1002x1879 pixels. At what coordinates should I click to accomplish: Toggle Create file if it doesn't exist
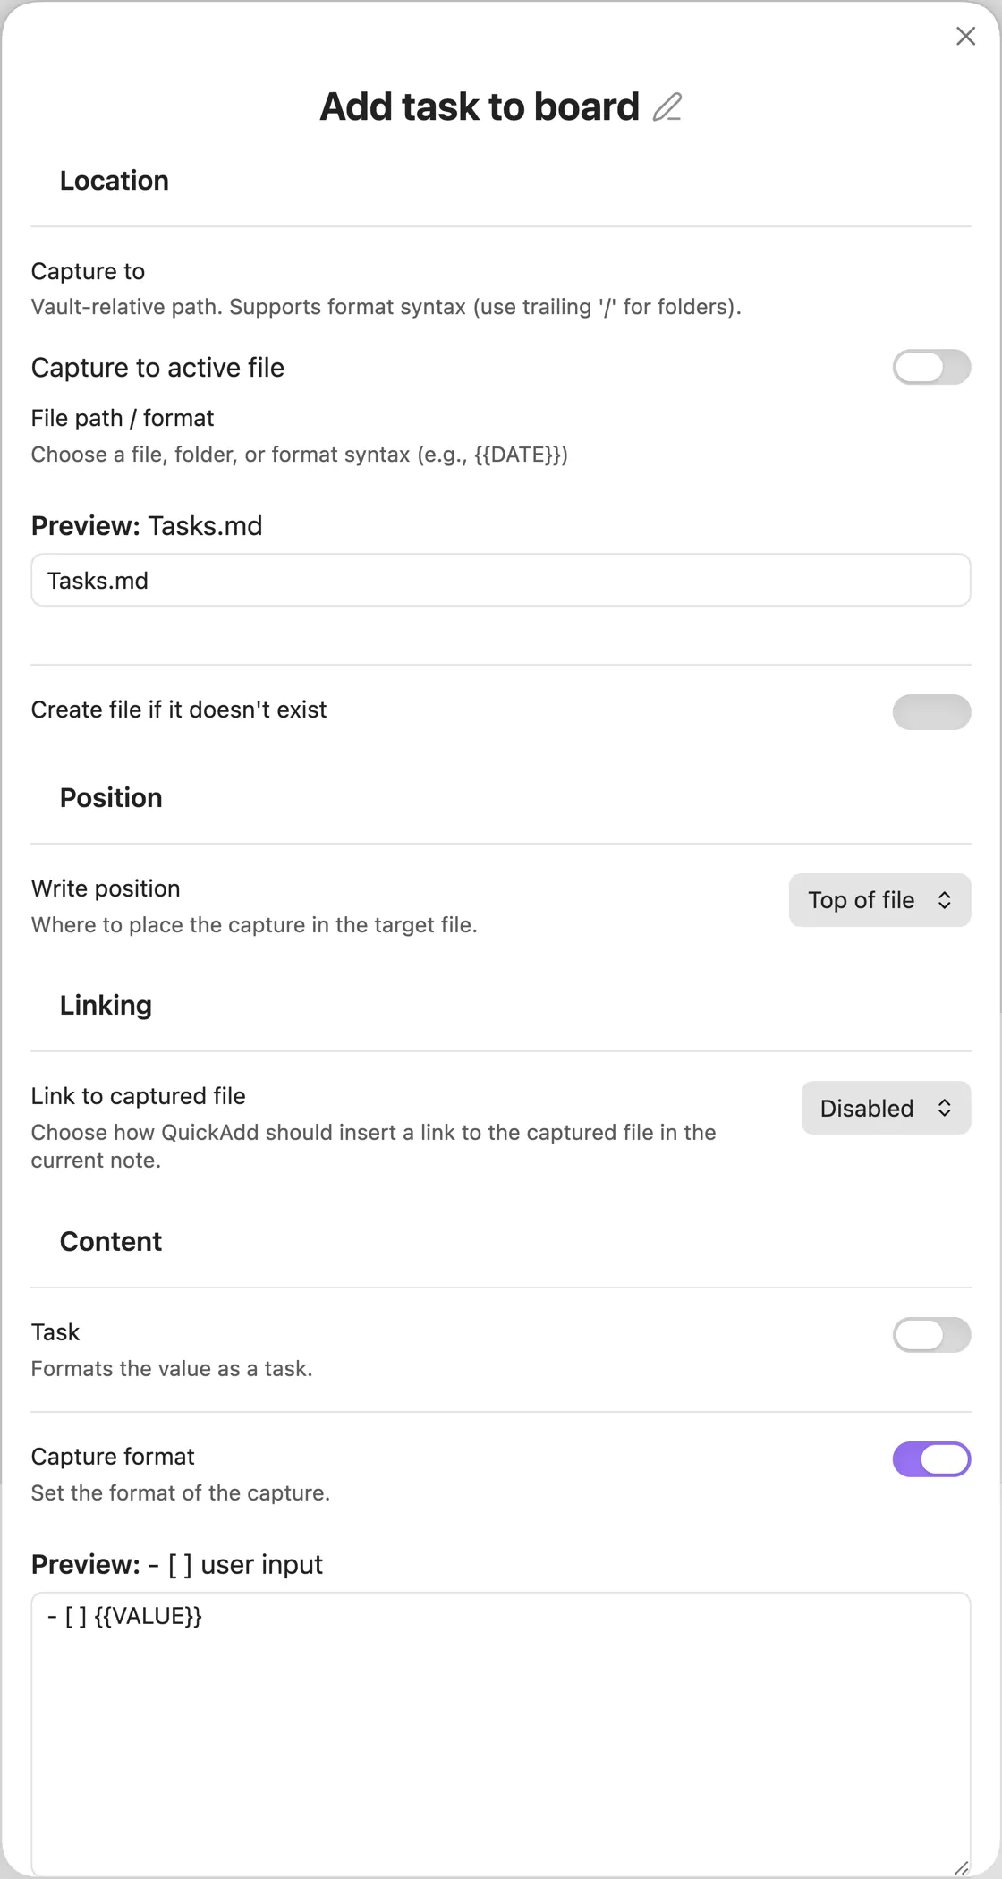pos(931,712)
